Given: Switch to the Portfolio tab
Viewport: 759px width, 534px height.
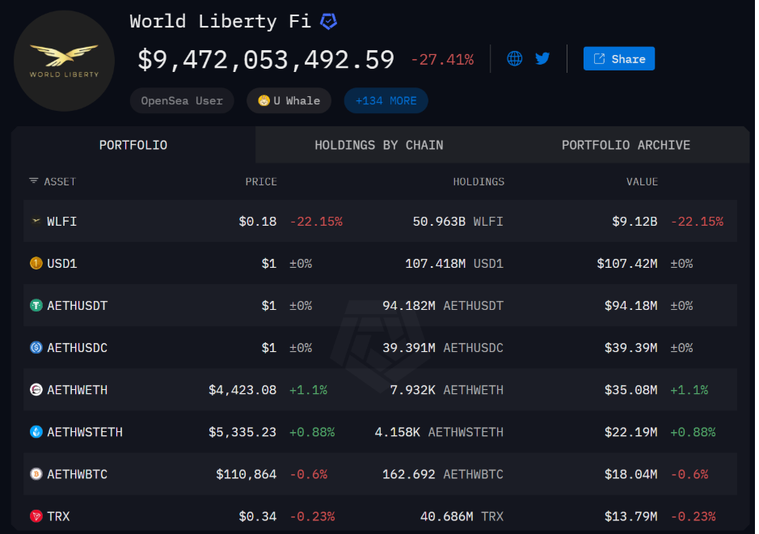Looking at the screenshot, I should pos(133,145).
